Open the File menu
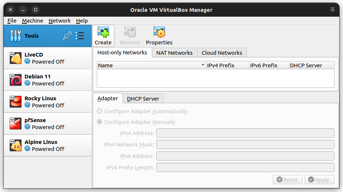The height and width of the screenshot is (192, 343). coord(12,21)
